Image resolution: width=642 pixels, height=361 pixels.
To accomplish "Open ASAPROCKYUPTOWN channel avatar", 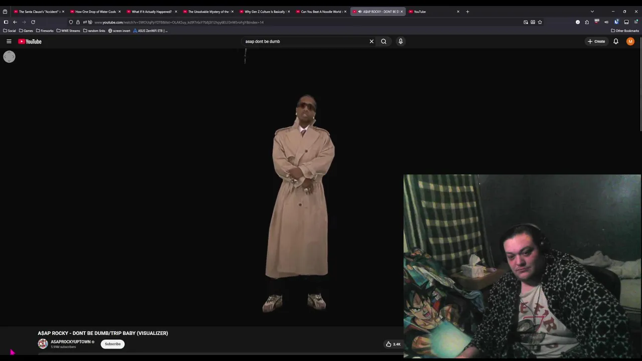I will (43, 344).
